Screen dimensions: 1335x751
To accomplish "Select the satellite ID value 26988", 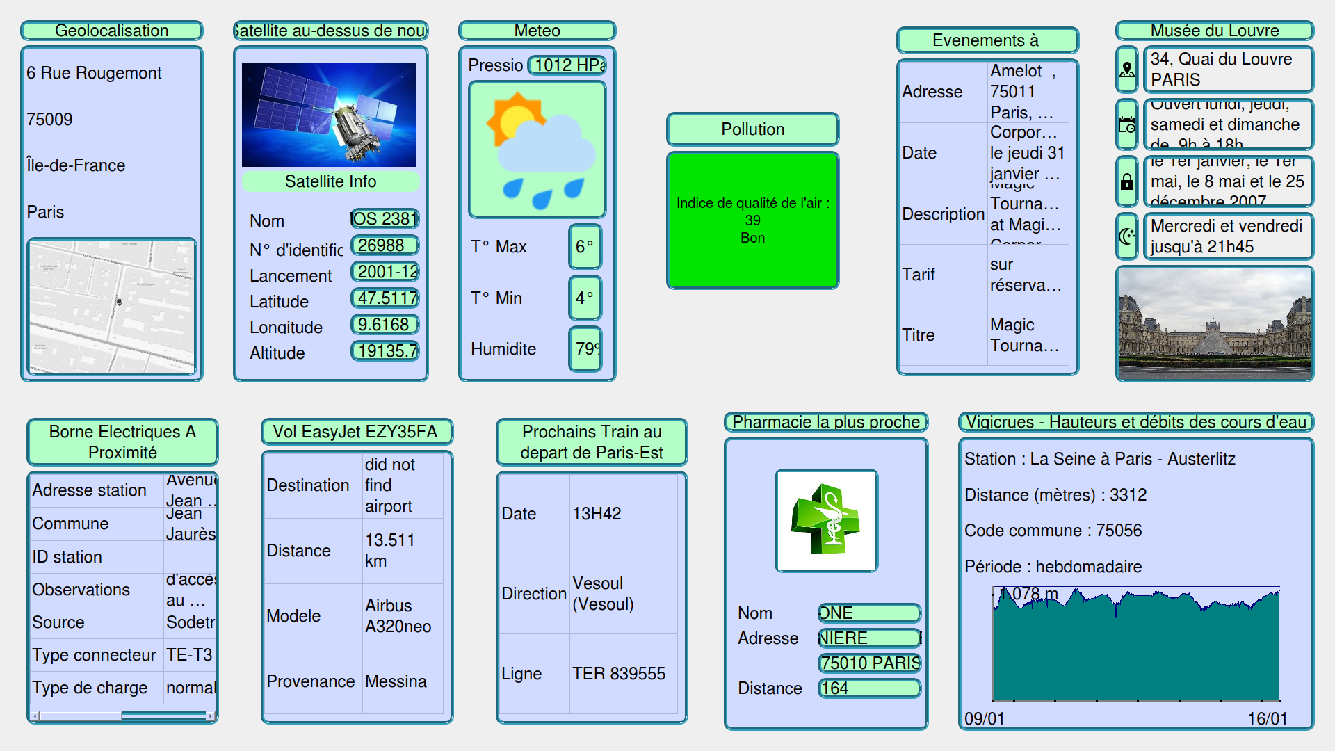I will click(385, 245).
